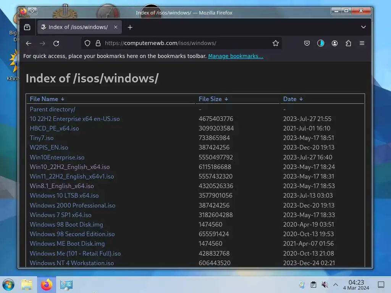The width and height of the screenshot is (391, 293).
Task: Download Tiny7.iso
Action: click(x=41, y=138)
